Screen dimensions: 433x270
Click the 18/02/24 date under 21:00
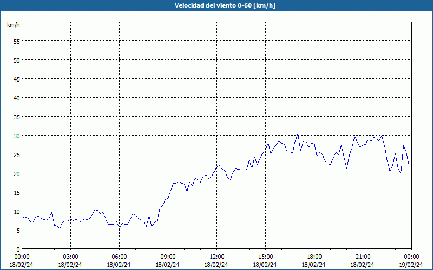[362, 265]
